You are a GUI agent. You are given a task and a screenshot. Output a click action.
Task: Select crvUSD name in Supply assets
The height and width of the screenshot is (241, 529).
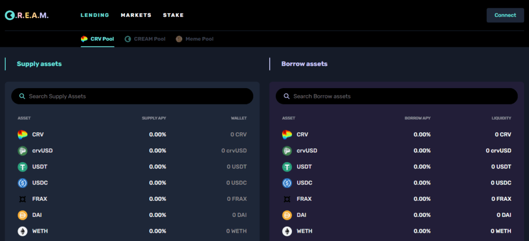pos(42,150)
